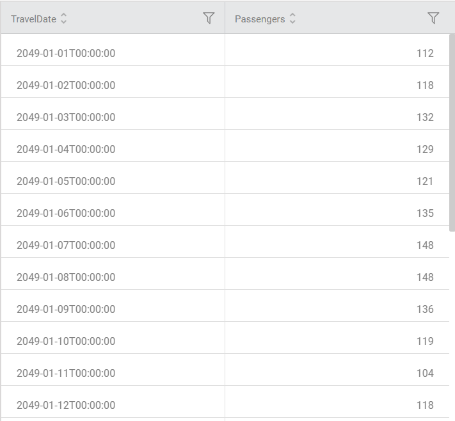Image resolution: width=455 pixels, height=421 pixels.
Task: Sort by the Passengers sort arrows
Action: point(292,19)
